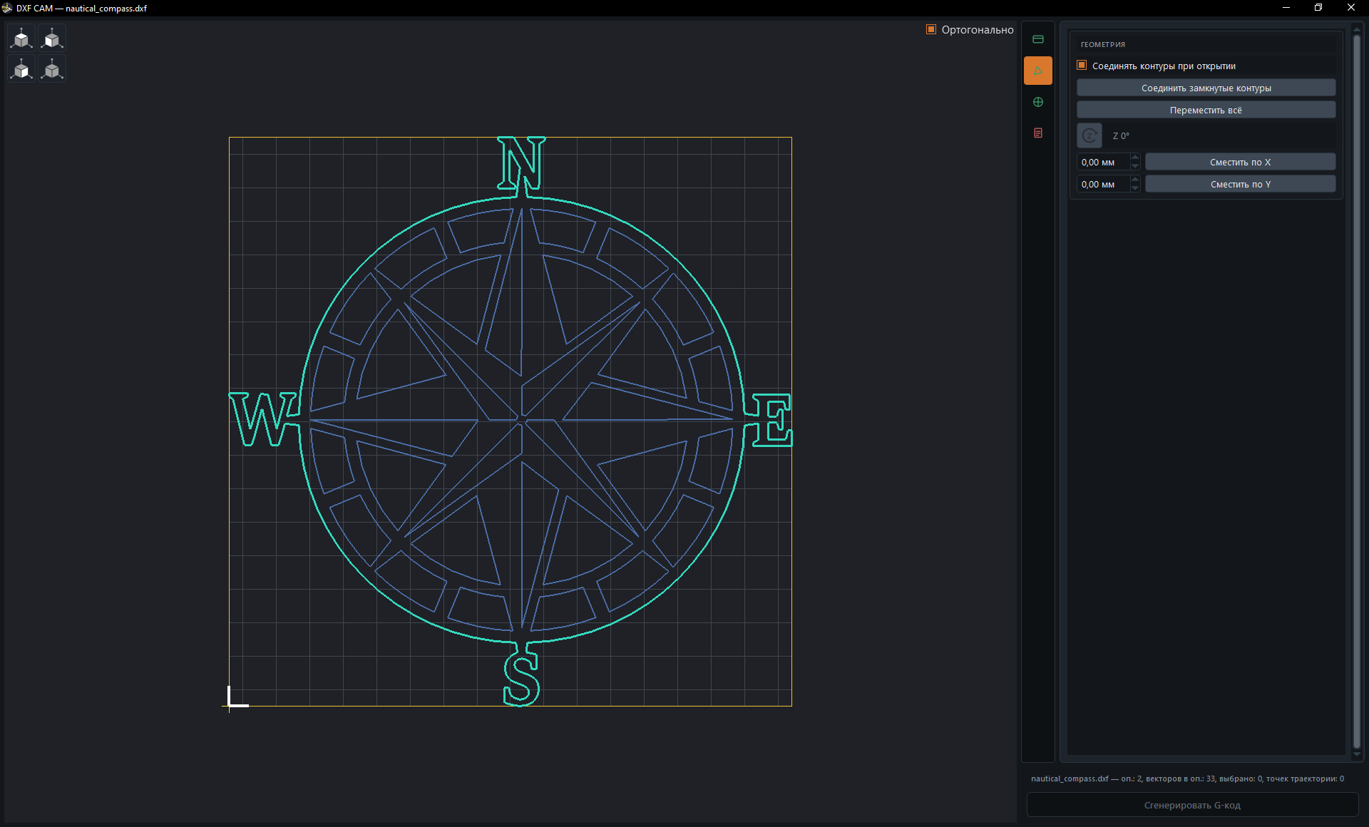
Task: Click the nautical_compass.dxf status bar text
Action: click(1187, 779)
